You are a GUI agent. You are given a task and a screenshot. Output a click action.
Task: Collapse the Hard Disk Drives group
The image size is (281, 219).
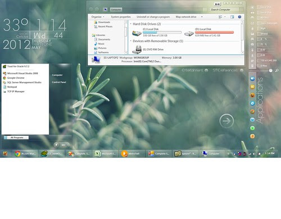130,24
